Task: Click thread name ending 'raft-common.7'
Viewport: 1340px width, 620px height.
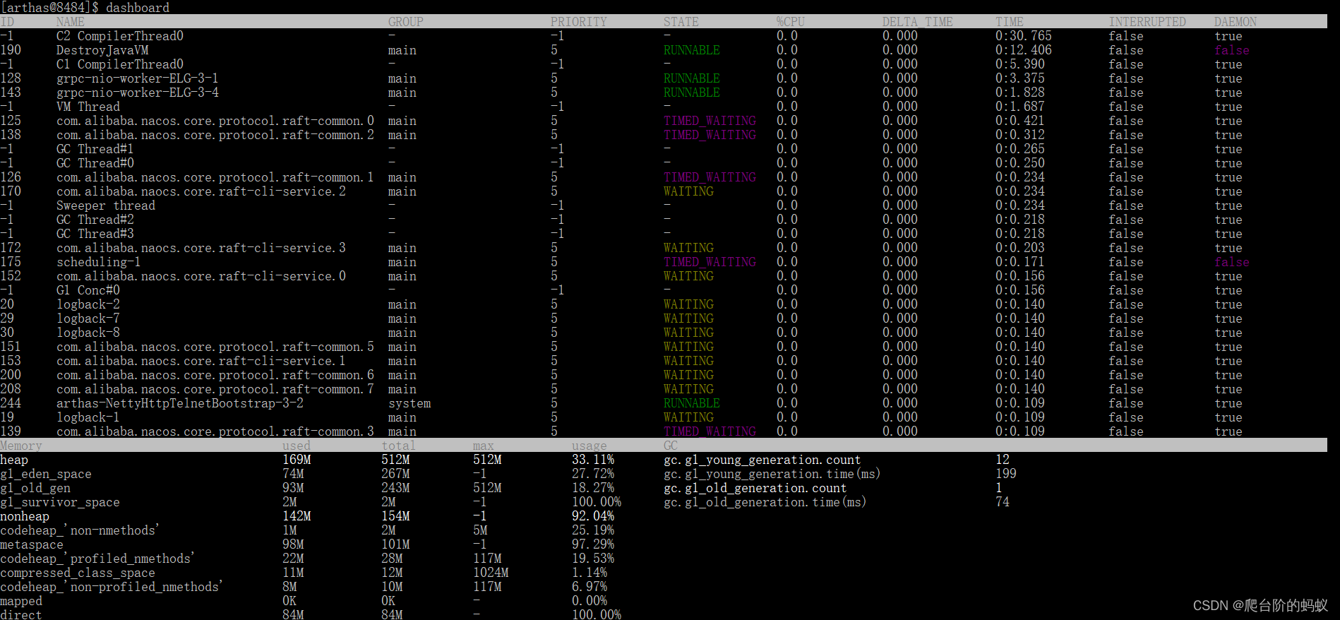Action: (215, 389)
